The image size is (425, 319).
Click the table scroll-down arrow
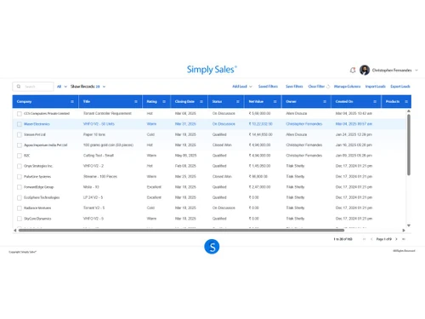point(409,225)
